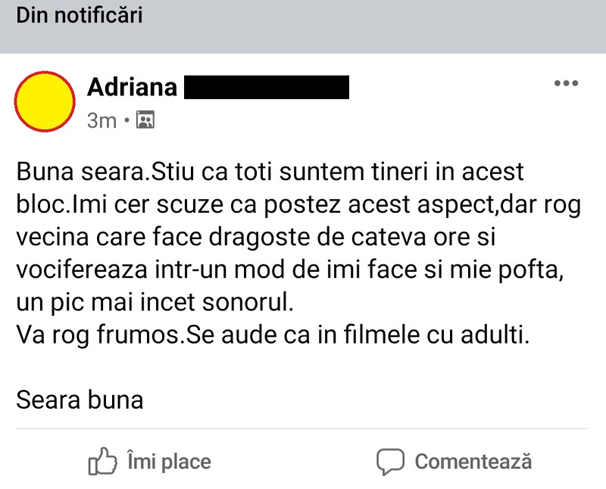The width and height of the screenshot is (606, 489).
Task: Click the photo audience icon beside the timestamp
Action: point(144,120)
